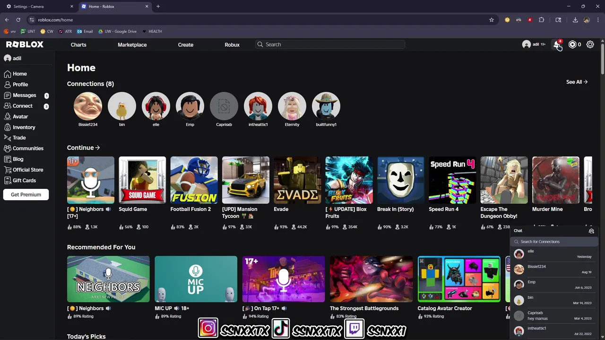Open the Charts menu item

click(x=78, y=44)
